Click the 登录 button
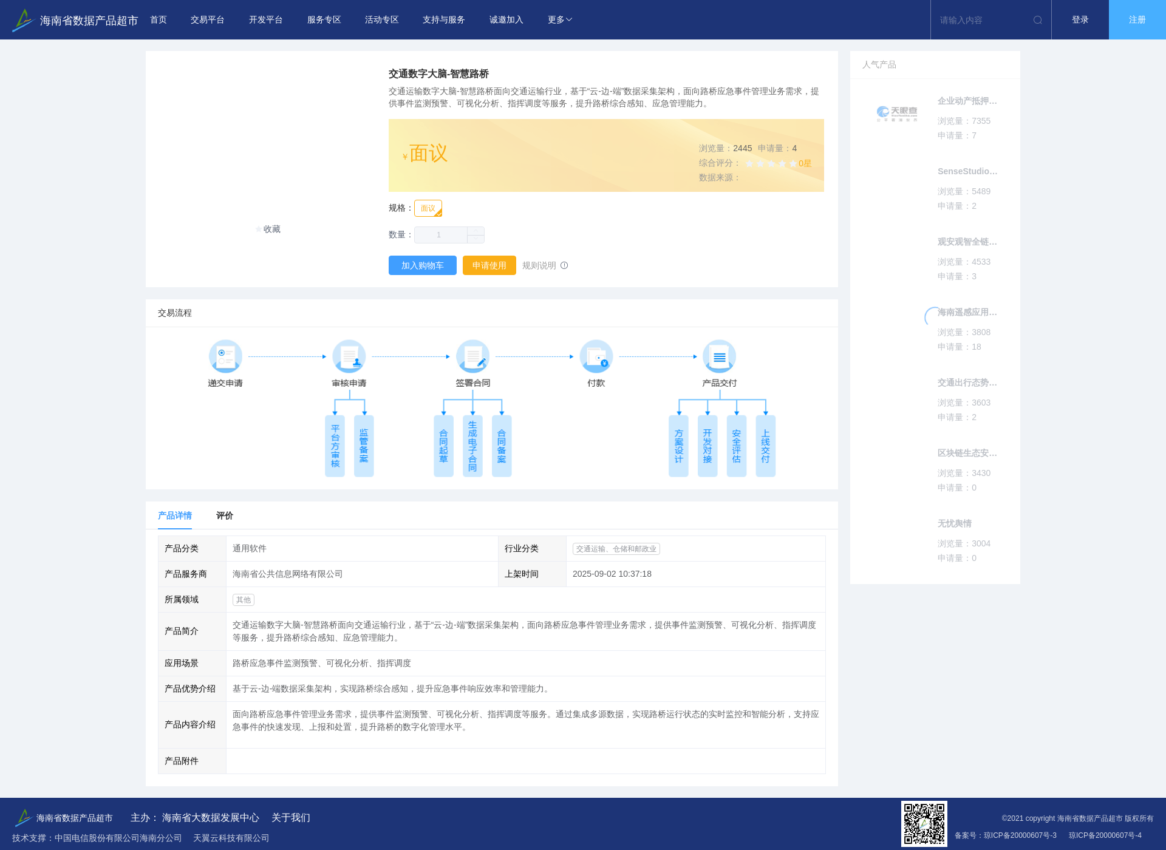 (x=1080, y=20)
